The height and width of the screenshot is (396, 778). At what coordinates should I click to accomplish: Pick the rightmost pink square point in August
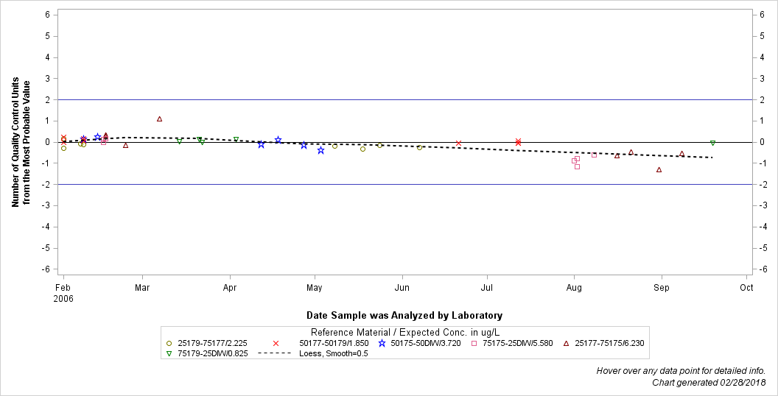594,155
